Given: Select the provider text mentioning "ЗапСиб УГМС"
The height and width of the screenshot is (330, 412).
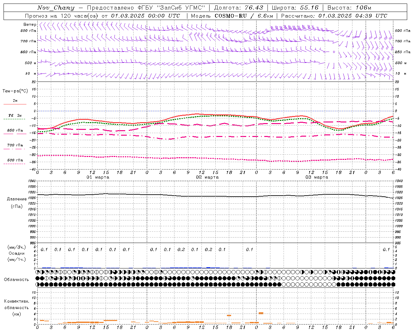Looking at the screenshot, I should point(146,8).
